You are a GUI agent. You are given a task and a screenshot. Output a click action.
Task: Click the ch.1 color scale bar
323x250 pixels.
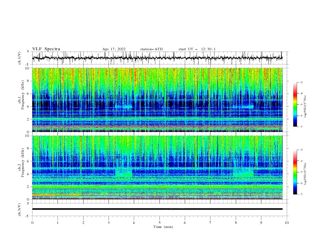(x=295, y=105)
